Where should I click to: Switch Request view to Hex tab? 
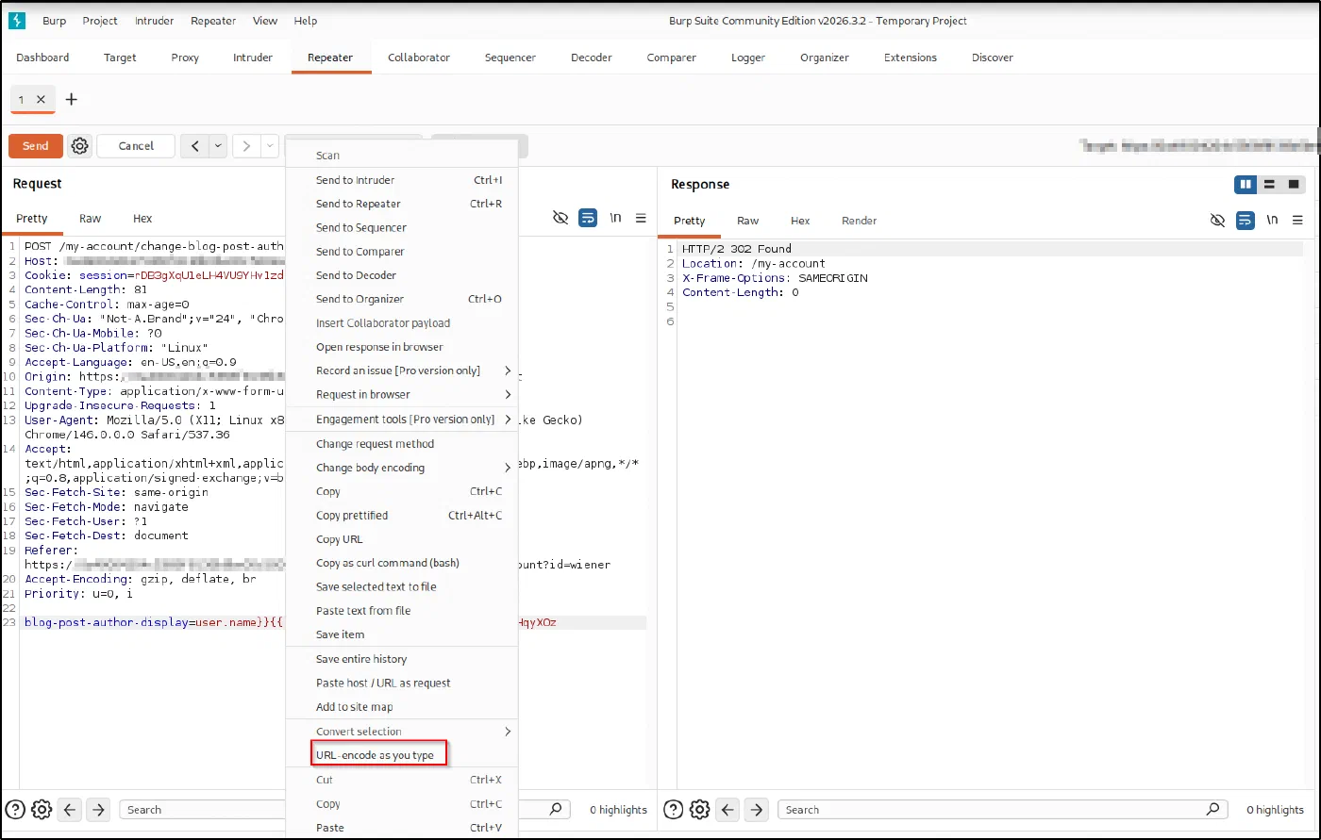pos(142,219)
